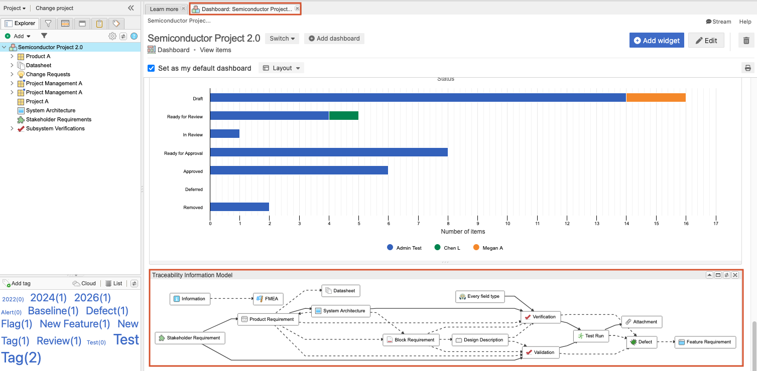757x371 pixels.
Task: Open the Layout dropdown
Action: pos(282,68)
